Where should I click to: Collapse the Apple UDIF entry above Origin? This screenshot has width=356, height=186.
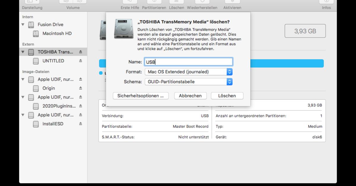coord(23,79)
